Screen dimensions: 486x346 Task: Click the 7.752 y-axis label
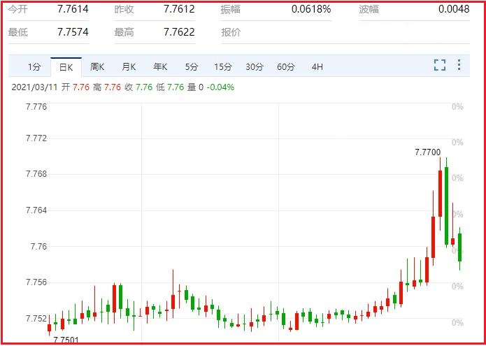point(36,319)
